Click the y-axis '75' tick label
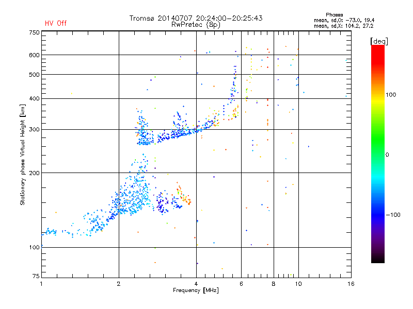The image size is (413, 309). 36,276
